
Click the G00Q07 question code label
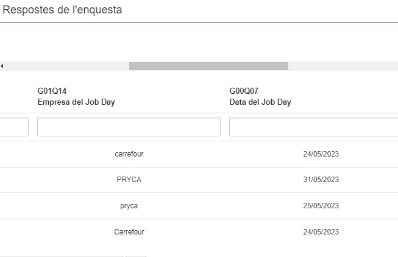pos(244,91)
